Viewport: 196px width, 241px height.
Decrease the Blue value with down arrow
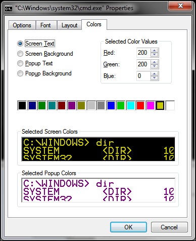pos(154,78)
